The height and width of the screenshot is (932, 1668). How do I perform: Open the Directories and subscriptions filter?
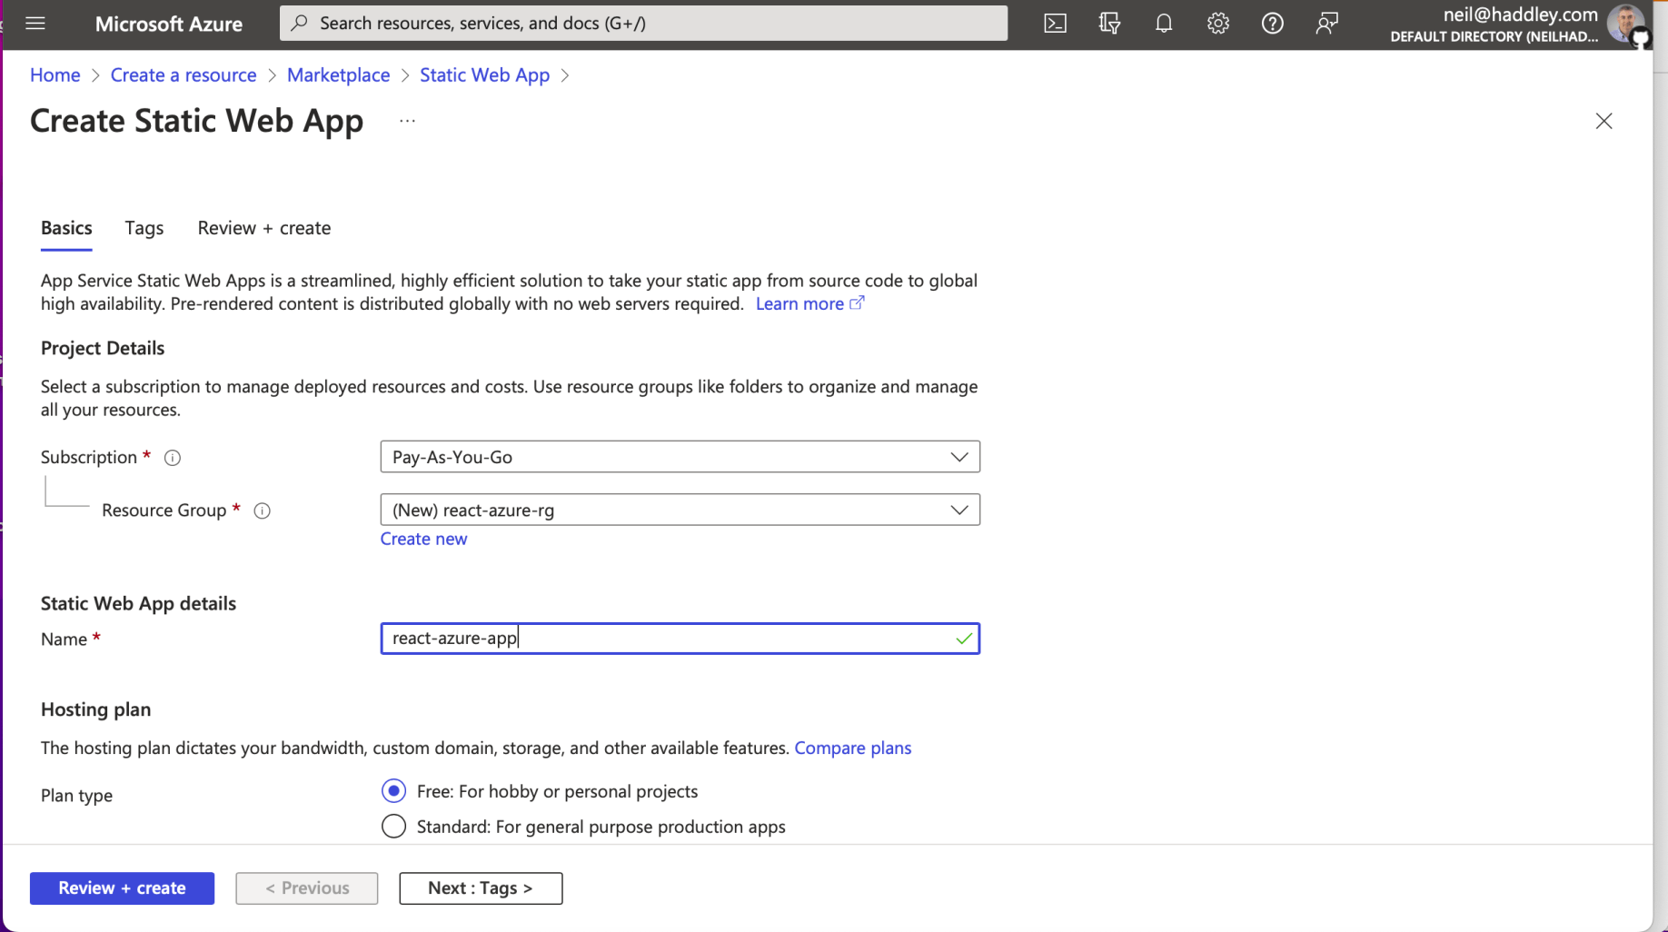(x=1109, y=24)
